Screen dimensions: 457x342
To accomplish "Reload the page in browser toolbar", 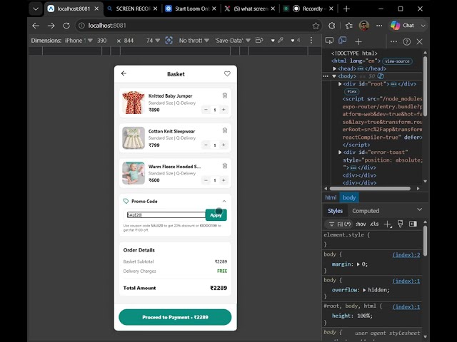I will coord(66,26).
